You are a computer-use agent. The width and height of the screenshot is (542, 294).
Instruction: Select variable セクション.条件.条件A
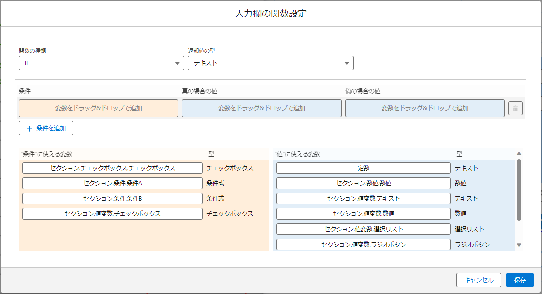pyautogui.click(x=112, y=183)
